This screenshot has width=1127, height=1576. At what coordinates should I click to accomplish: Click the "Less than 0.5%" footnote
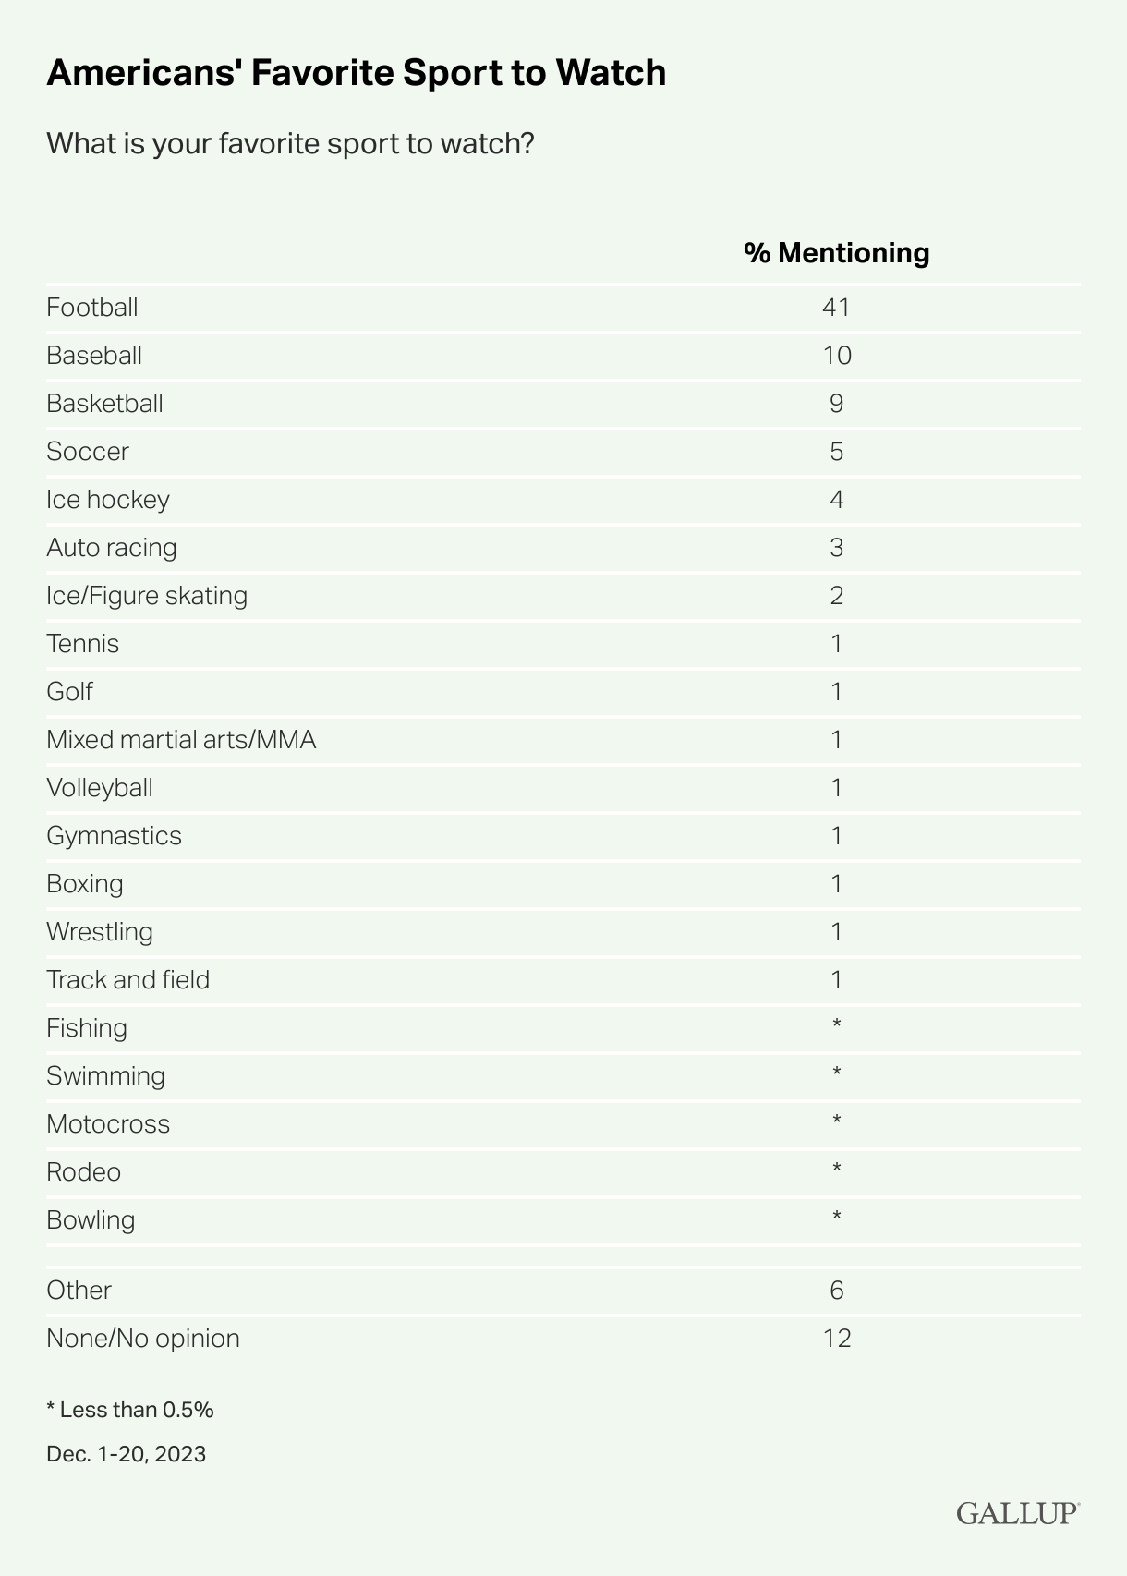click(130, 1410)
